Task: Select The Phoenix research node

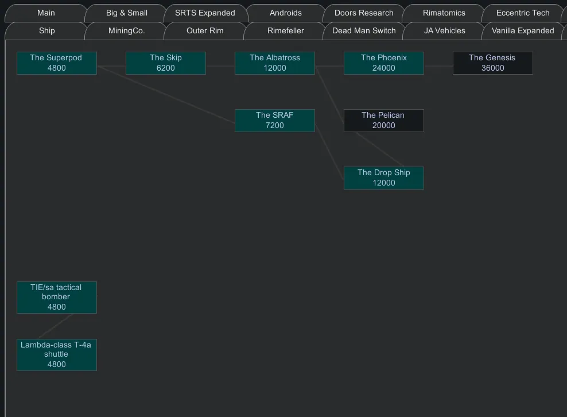Action: 383,63
